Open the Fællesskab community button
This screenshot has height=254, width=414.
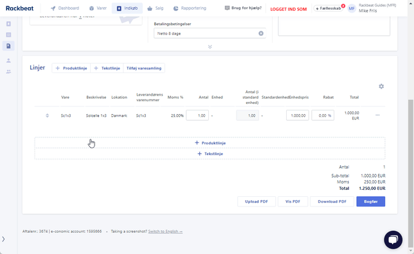point(328,8)
